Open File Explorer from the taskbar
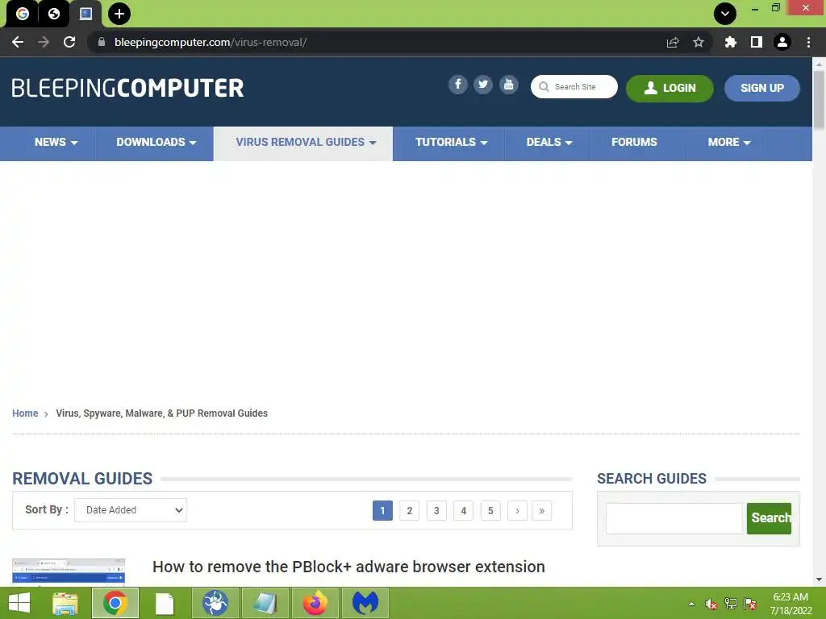This screenshot has height=619, width=826. point(65,603)
